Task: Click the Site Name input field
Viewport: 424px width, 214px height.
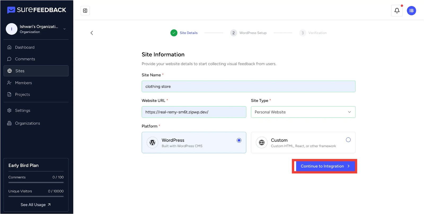Action: 248,86
